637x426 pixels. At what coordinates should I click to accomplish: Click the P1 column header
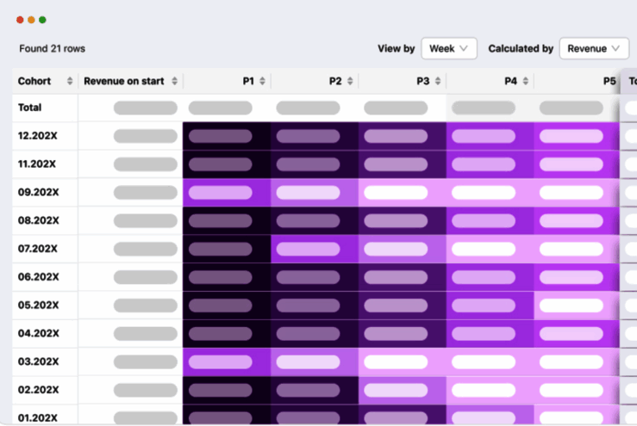[x=248, y=82]
